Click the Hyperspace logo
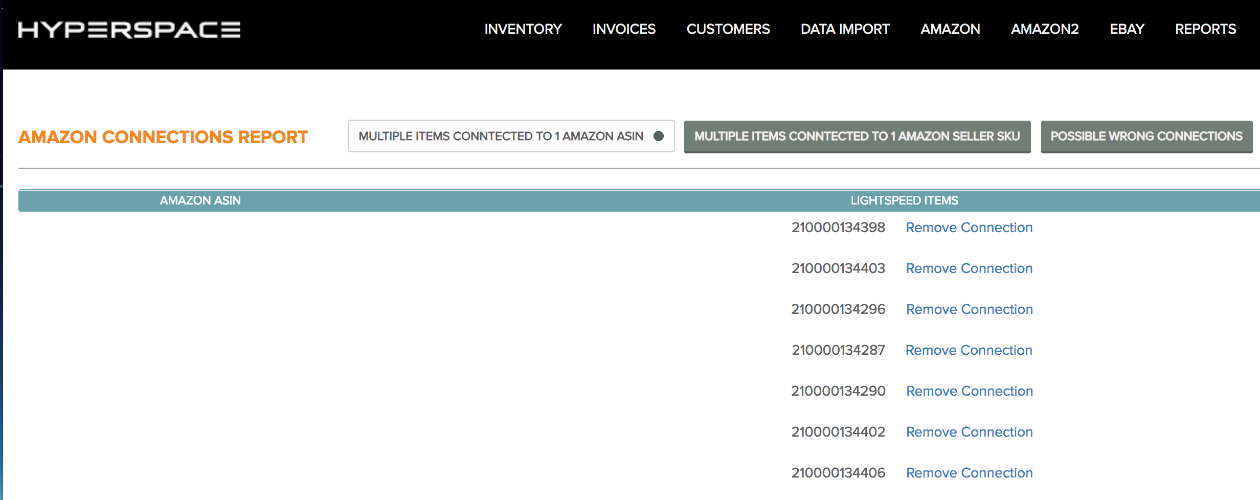 tap(129, 30)
